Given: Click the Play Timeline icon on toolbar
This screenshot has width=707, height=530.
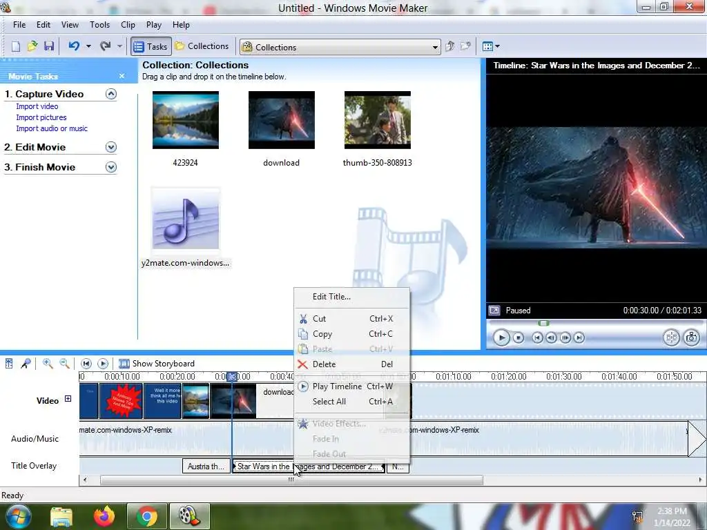Looking at the screenshot, I should (103, 363).
